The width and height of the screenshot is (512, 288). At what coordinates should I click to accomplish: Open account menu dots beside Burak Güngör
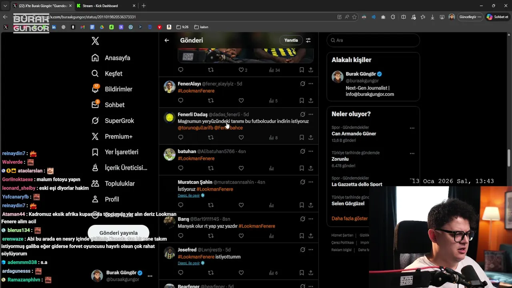(150, 276)
